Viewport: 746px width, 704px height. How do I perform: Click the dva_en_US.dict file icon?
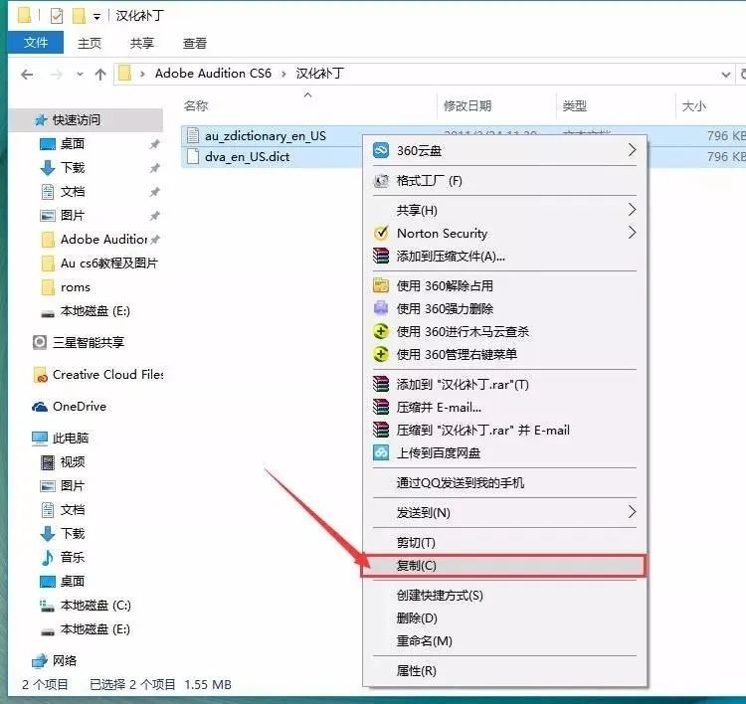coord(193,156)
